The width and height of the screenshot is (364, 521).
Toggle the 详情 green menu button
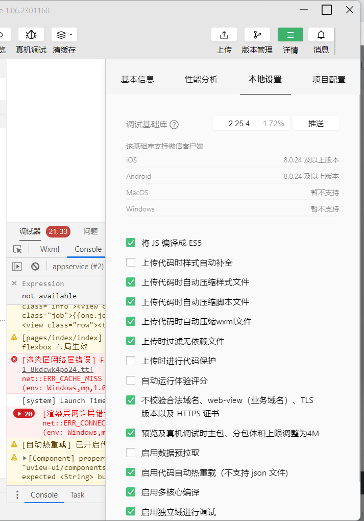(290, 35)
